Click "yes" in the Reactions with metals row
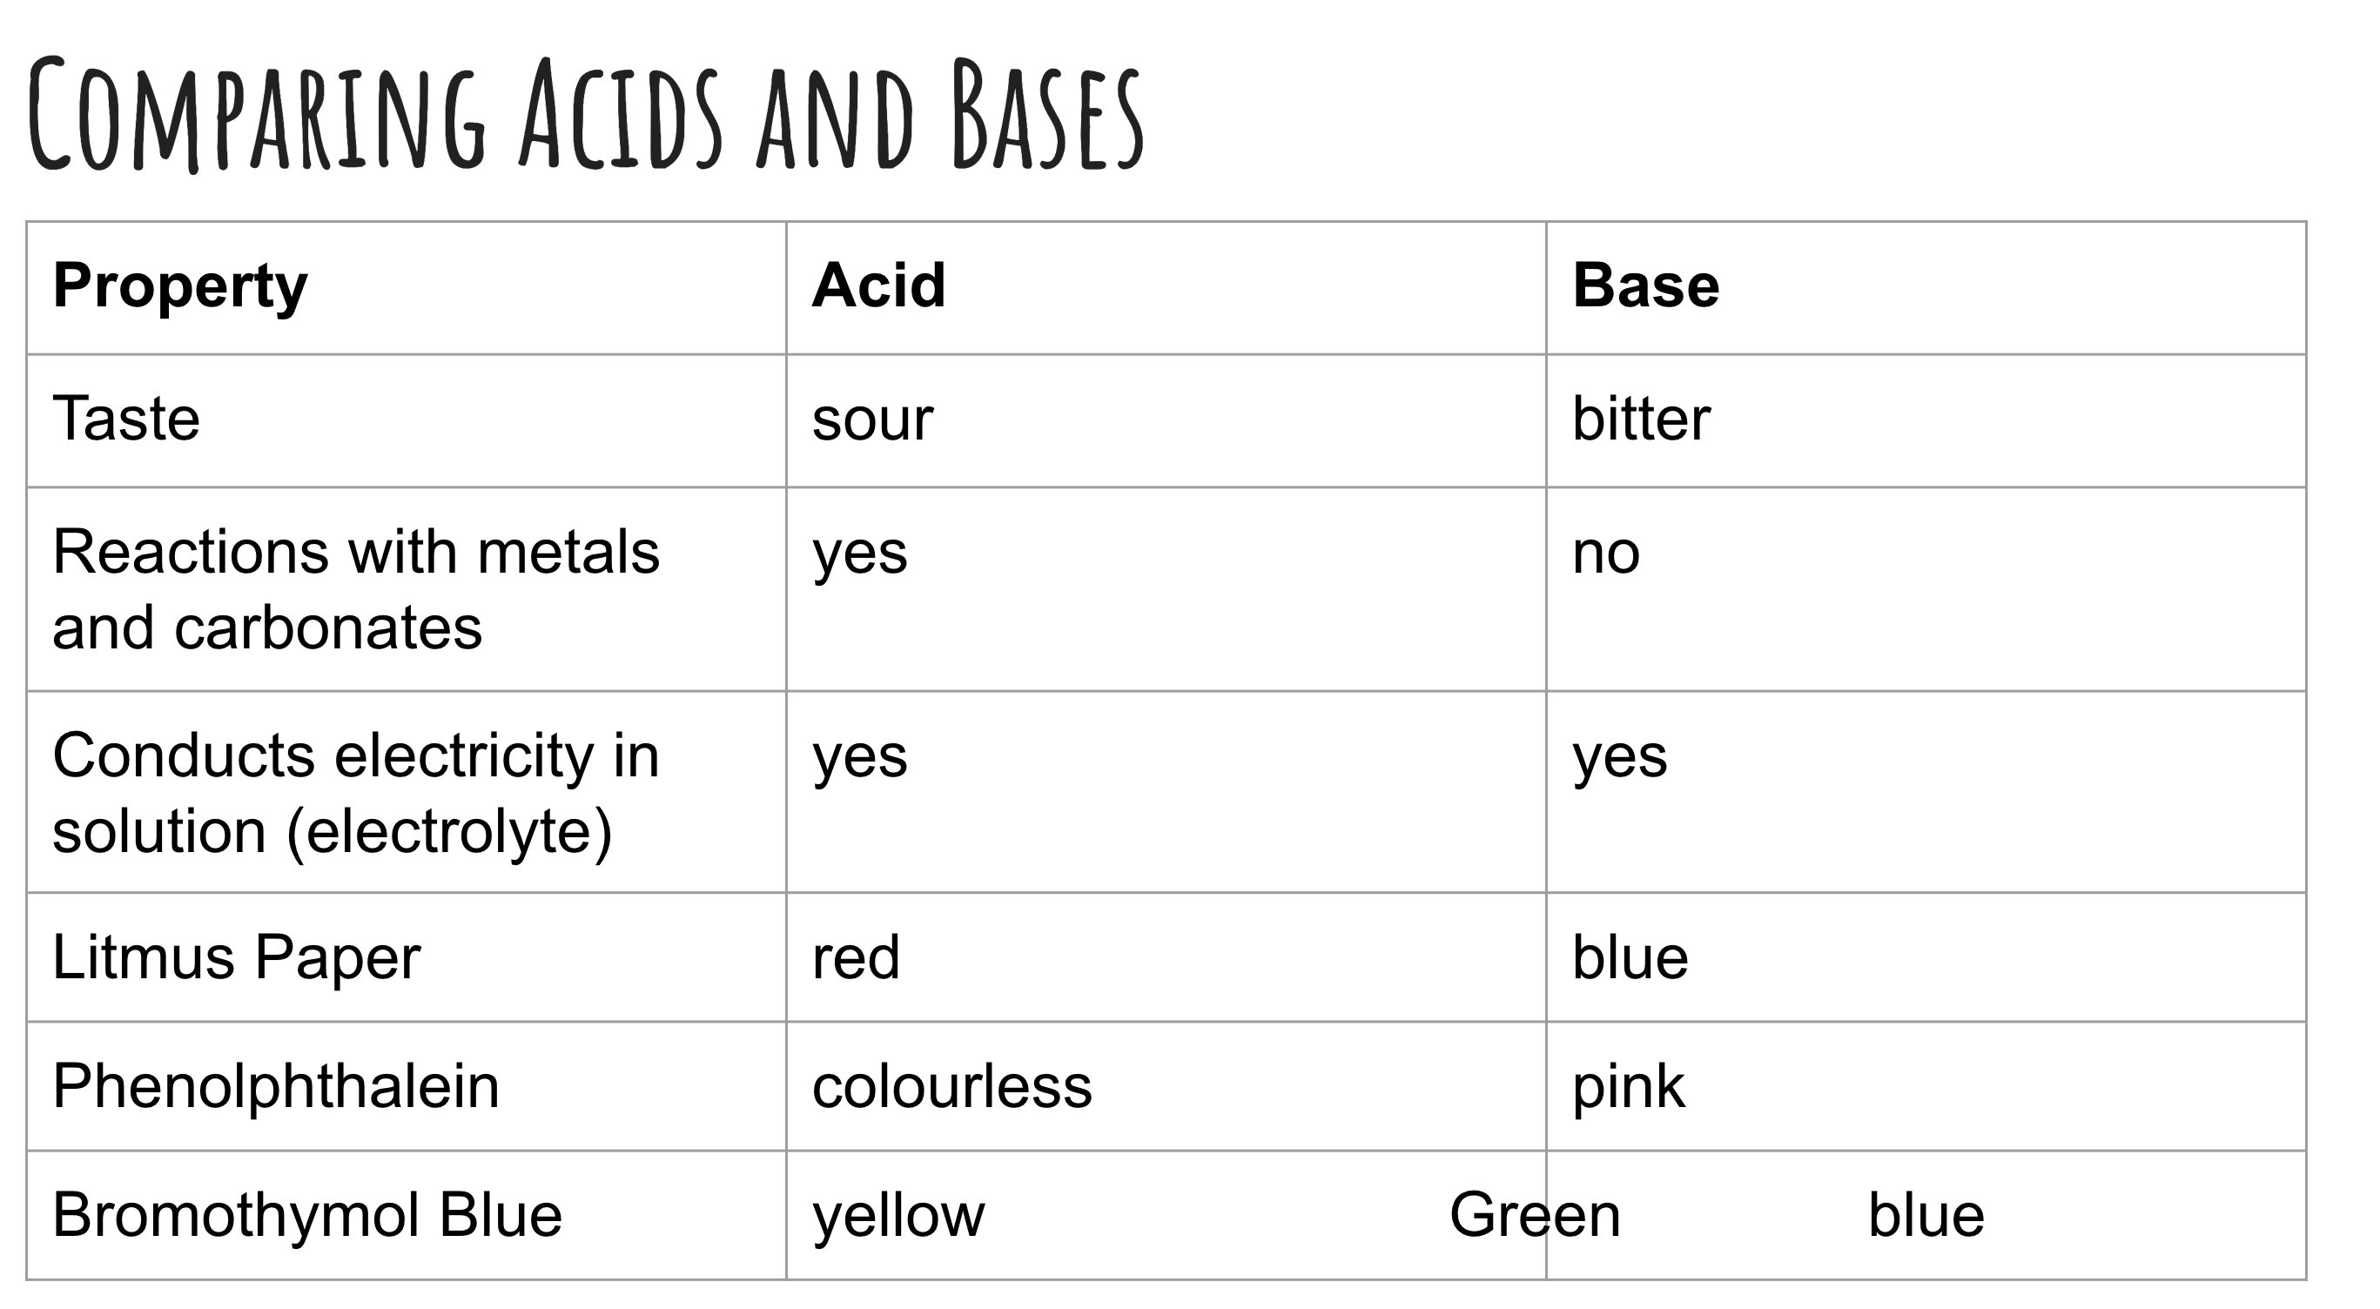 click(859, 554)
